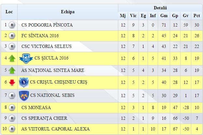The height and width of the screenshot is (135, 203).
Task: Click the unchanged-position icon beside place 2
Action: pyautogui.click(x=12, y=36)
